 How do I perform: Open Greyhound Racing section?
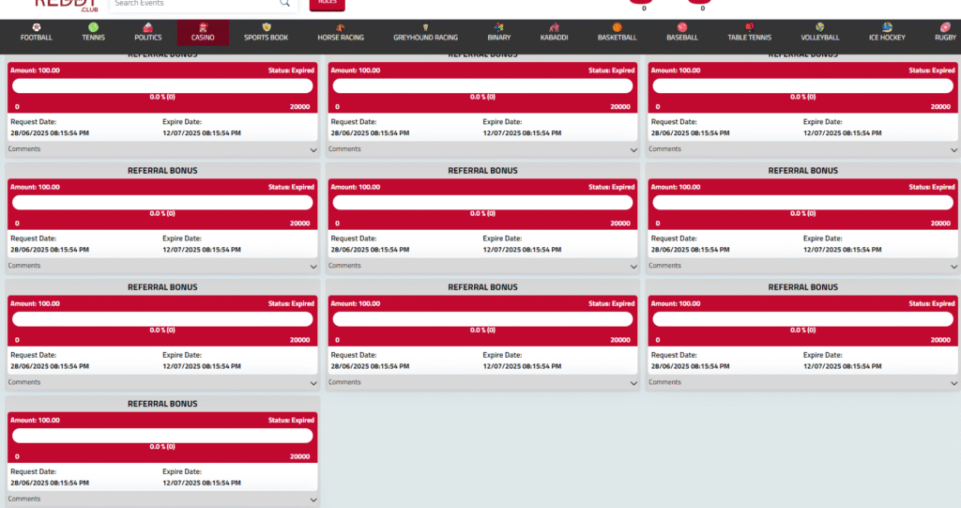click(425, 33)
